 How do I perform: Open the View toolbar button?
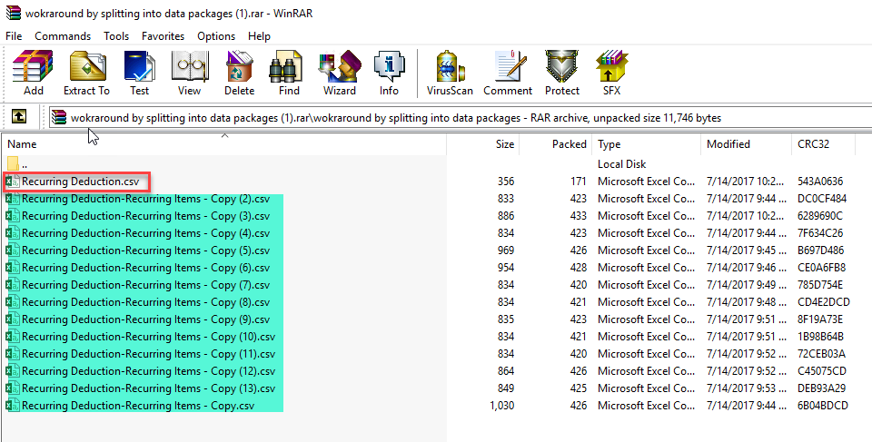coord(190,74)
